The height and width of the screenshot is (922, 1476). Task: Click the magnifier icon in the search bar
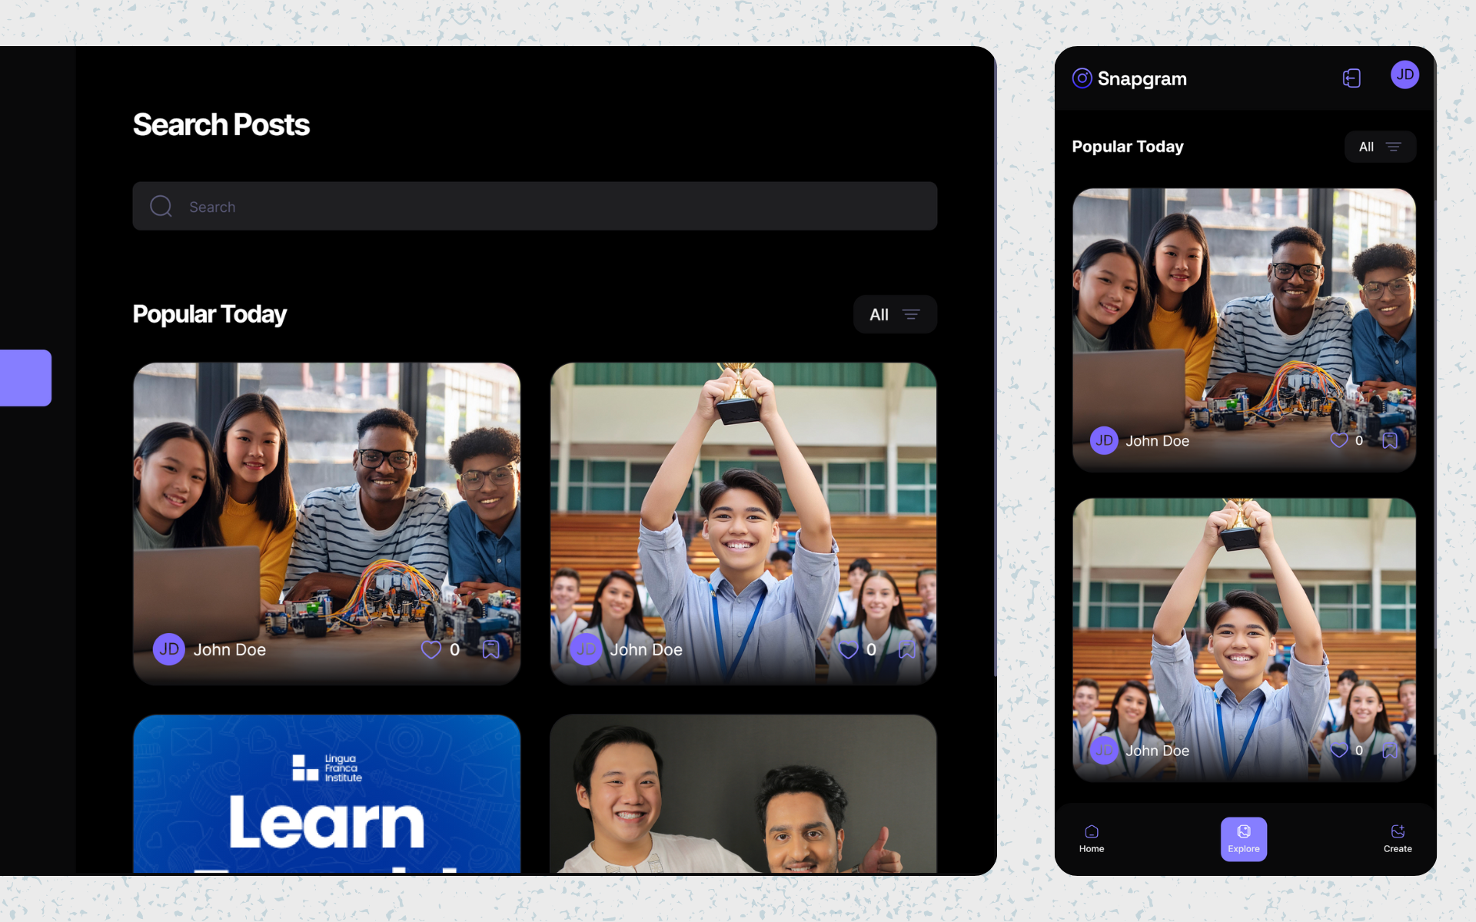pos(161,206)
